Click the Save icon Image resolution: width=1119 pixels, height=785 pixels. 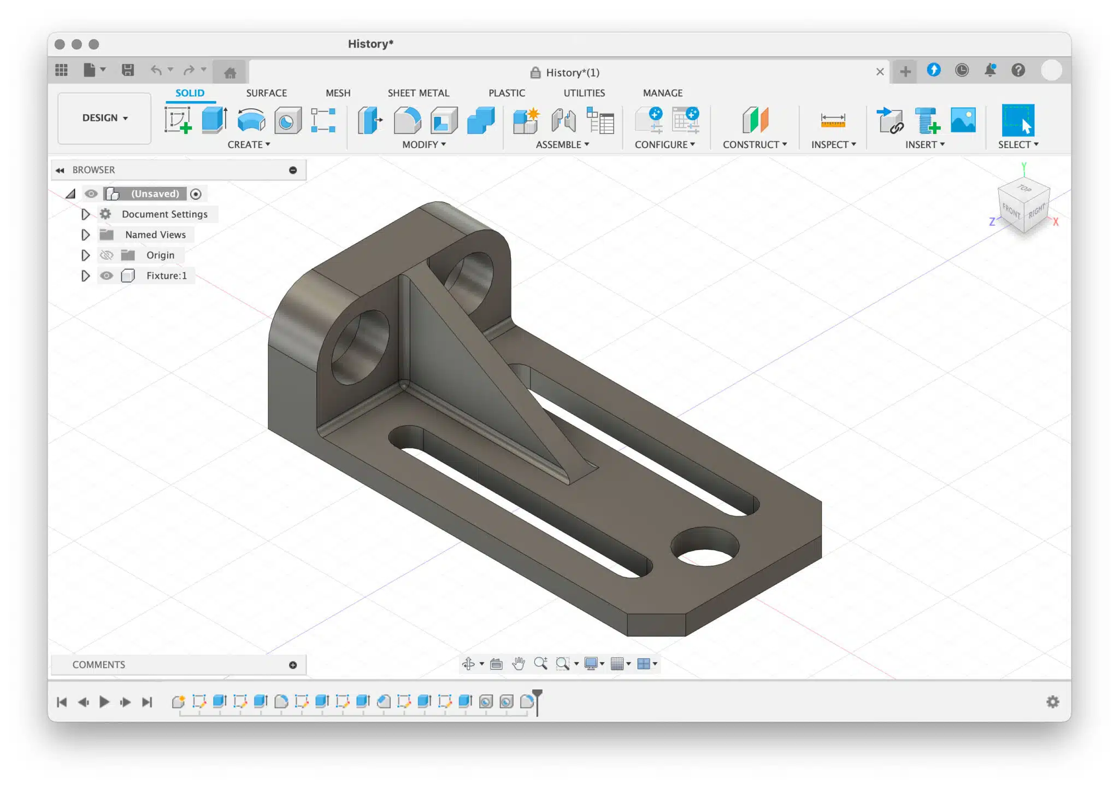(x=128, y=70)
